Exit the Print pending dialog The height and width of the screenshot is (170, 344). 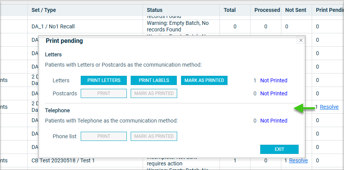pyautogui.click(x=279, y=149)
